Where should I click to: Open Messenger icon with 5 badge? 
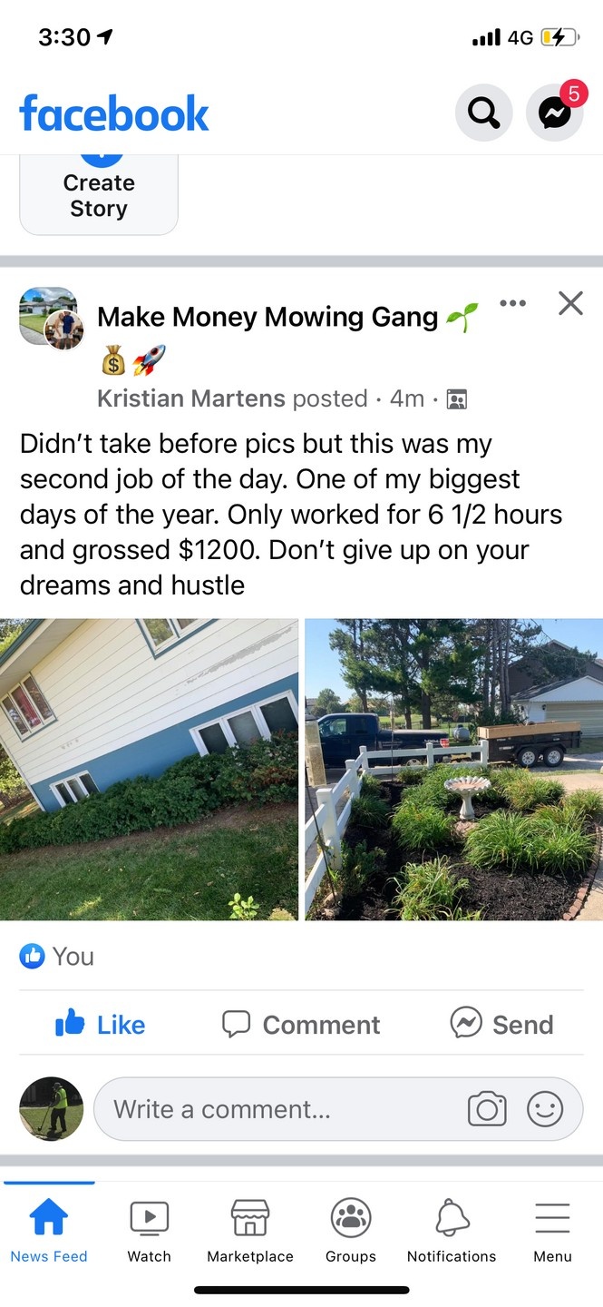[555, 113]
